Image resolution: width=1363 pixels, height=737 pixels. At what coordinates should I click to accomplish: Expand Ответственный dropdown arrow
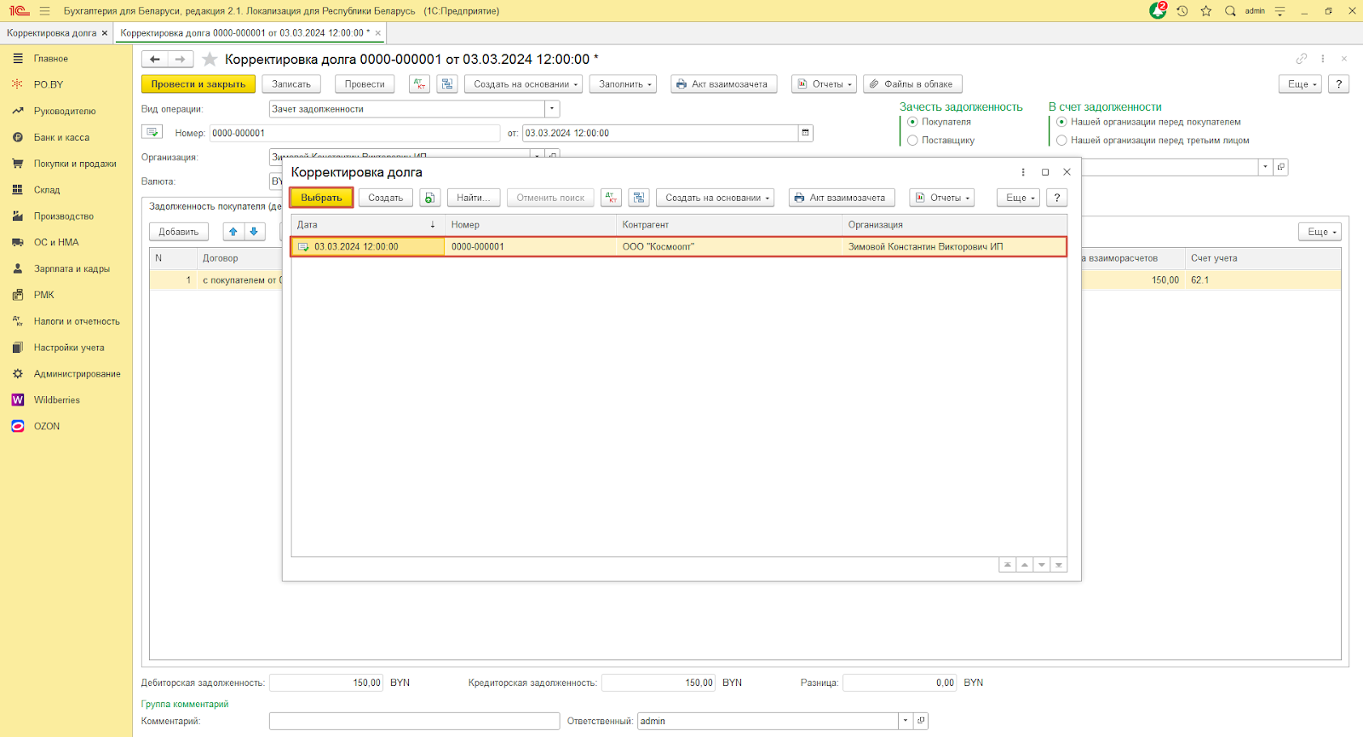pyautogui.click(x=906, y=721)
